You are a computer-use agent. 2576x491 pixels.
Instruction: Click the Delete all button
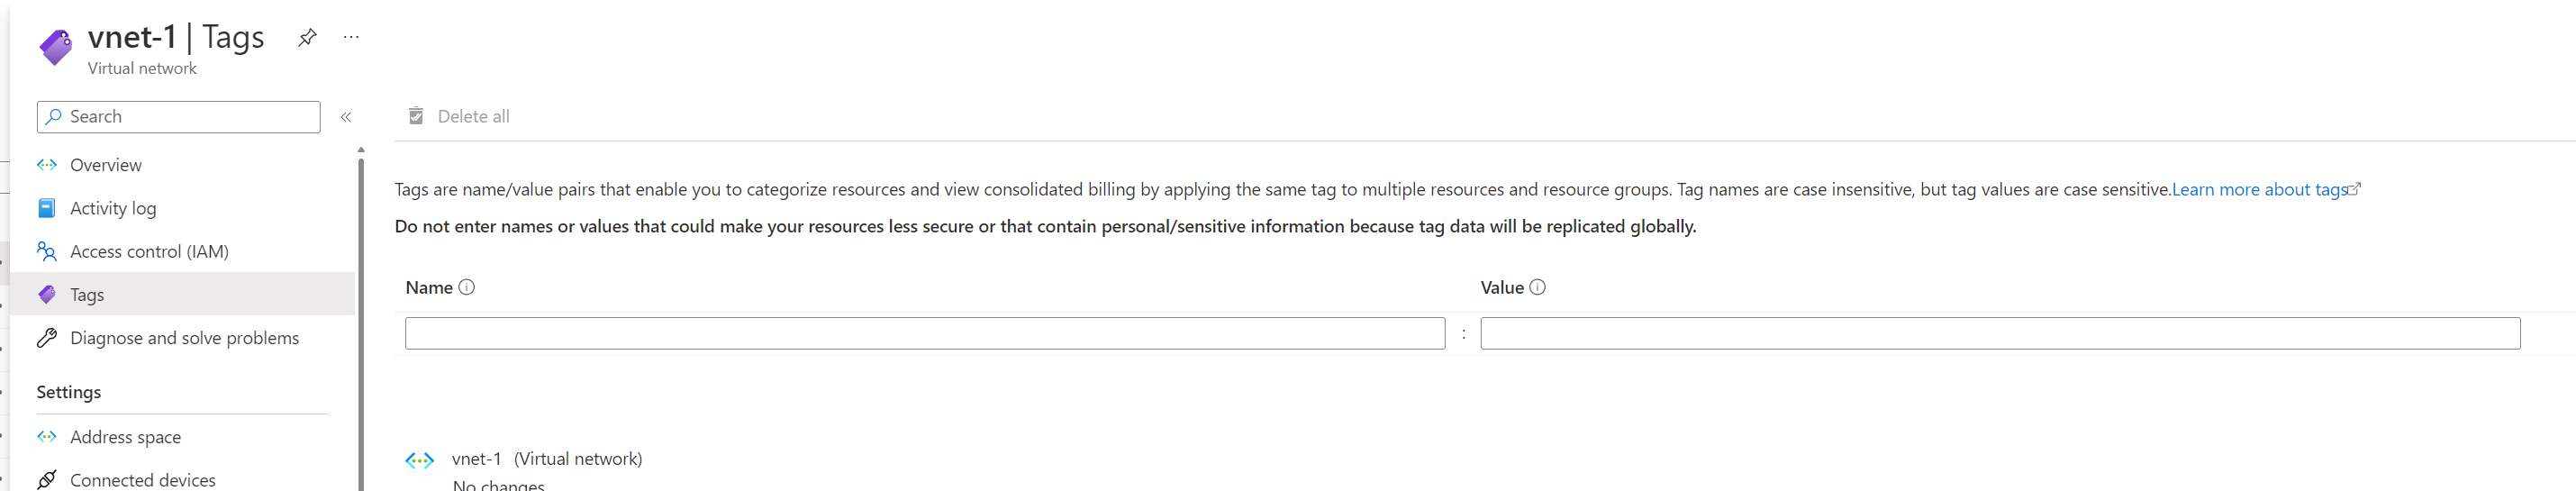click(473, 116)
